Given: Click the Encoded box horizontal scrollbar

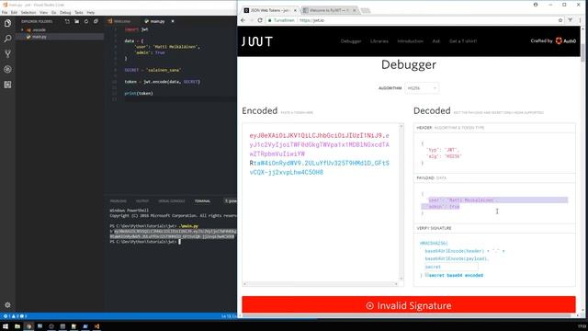Looking at the screenshot, I should (x=321, y=284).
